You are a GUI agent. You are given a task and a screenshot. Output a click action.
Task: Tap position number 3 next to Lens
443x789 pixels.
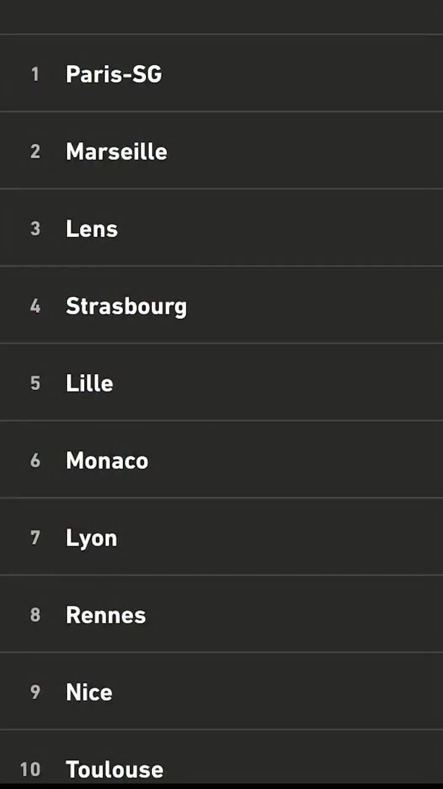35,229
